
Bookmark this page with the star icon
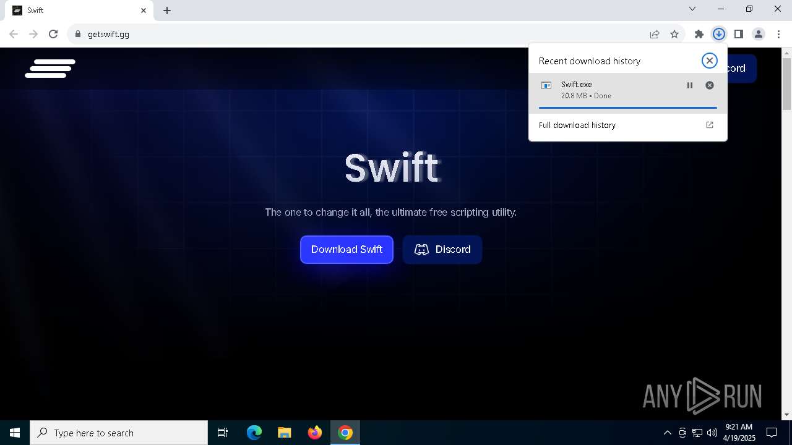674,34
